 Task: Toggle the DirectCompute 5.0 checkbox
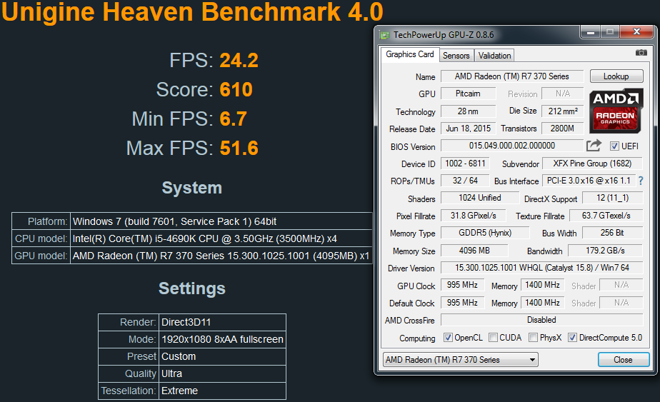[572, 338]
